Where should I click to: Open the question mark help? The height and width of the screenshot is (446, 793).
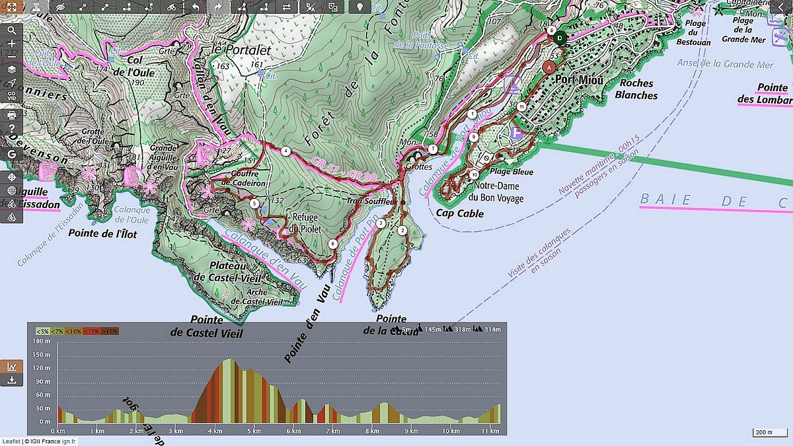tap(11, 128)
